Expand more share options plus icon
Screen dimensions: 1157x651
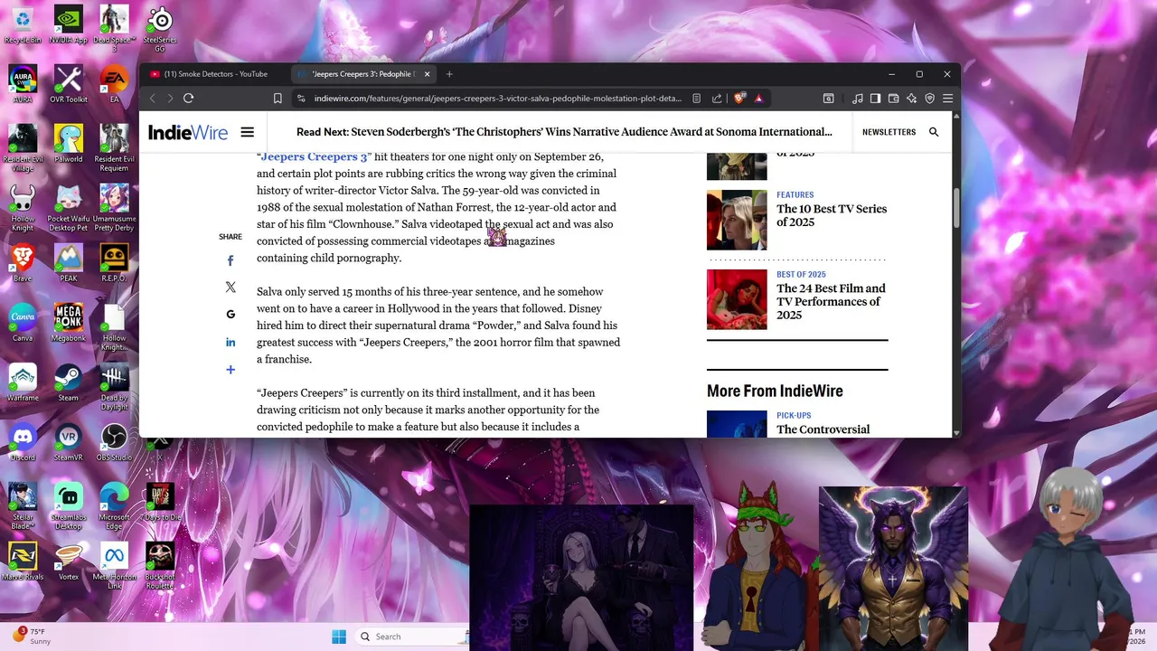pos(230,370)
